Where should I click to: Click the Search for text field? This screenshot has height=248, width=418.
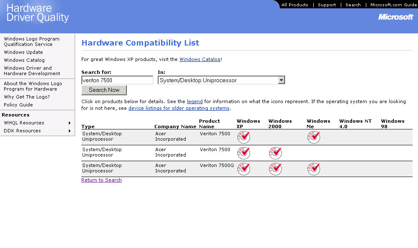[117, 80]
